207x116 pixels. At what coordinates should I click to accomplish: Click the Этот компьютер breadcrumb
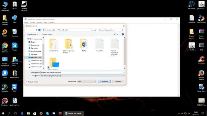point(49,30)
